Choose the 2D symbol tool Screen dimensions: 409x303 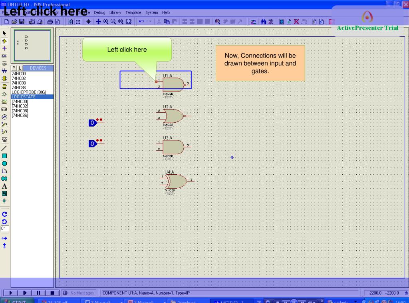tap(4, 193)
